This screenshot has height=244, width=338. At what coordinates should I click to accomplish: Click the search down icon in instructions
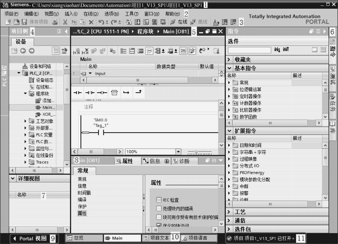tap(277, 50)
